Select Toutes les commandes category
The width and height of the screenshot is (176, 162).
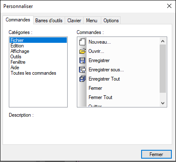point(38,73)
